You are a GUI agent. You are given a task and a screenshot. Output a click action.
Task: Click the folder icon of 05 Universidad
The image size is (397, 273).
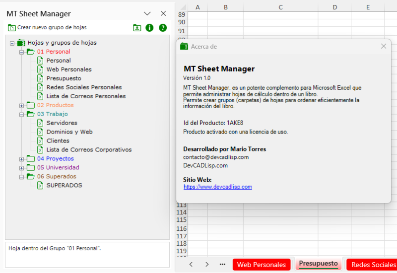click(x=31, y=167)
